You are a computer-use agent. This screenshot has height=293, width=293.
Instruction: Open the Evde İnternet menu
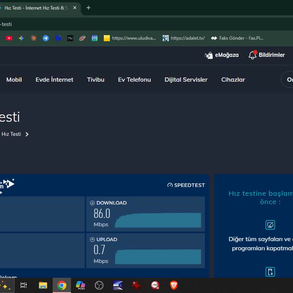(x=55, y=80)
